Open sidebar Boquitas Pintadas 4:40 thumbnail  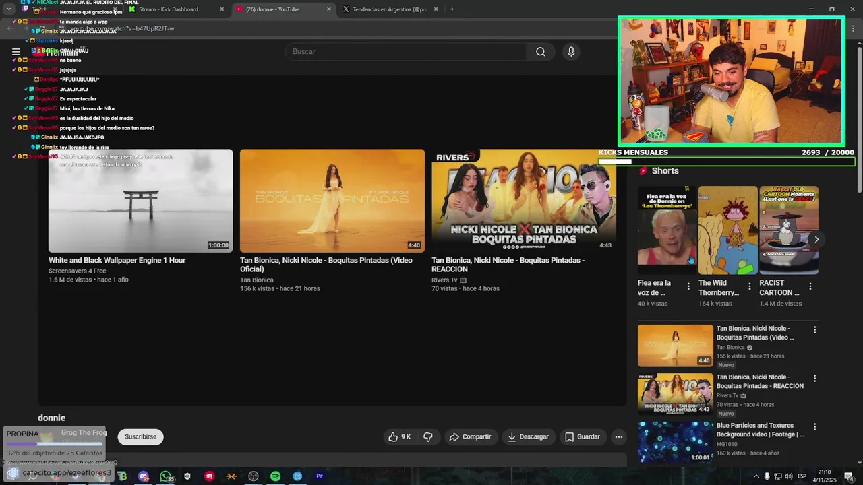click(x=675, y=346)
